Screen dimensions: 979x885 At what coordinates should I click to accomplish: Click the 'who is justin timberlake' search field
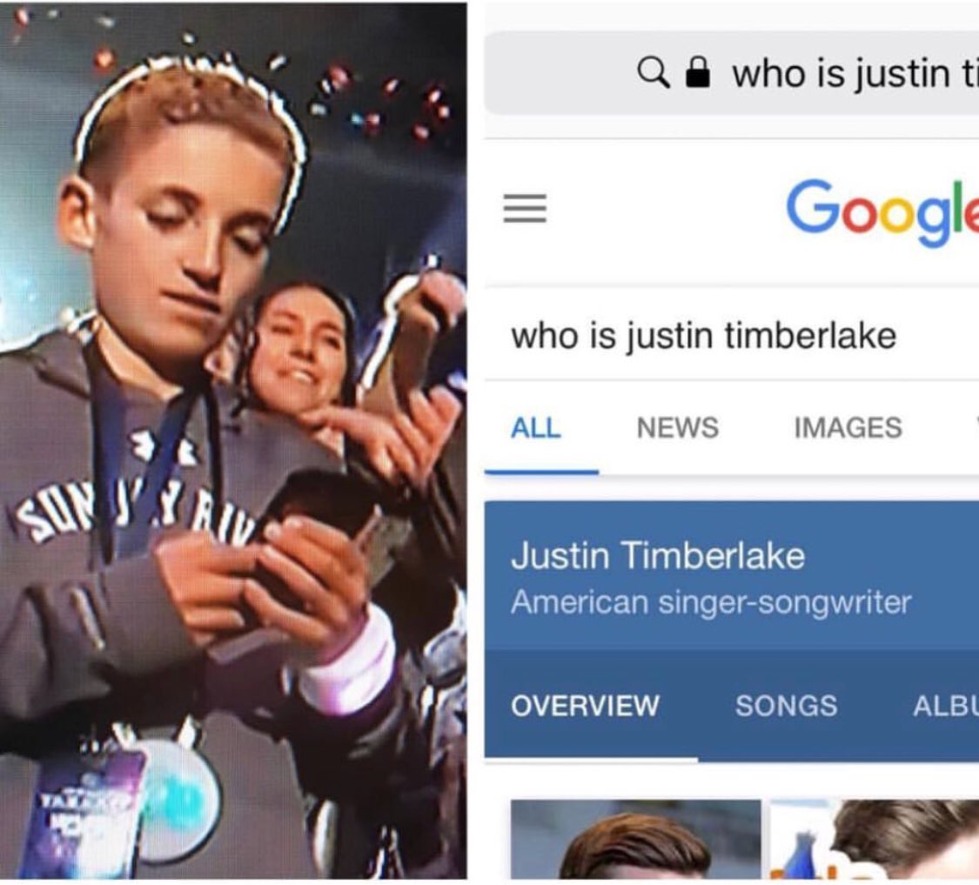pos(731,335)
